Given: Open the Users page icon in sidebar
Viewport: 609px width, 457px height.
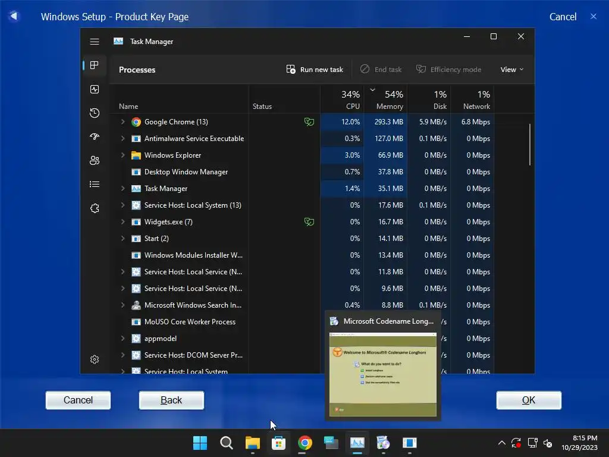Looking at the screenshot, I should (95, 161).
